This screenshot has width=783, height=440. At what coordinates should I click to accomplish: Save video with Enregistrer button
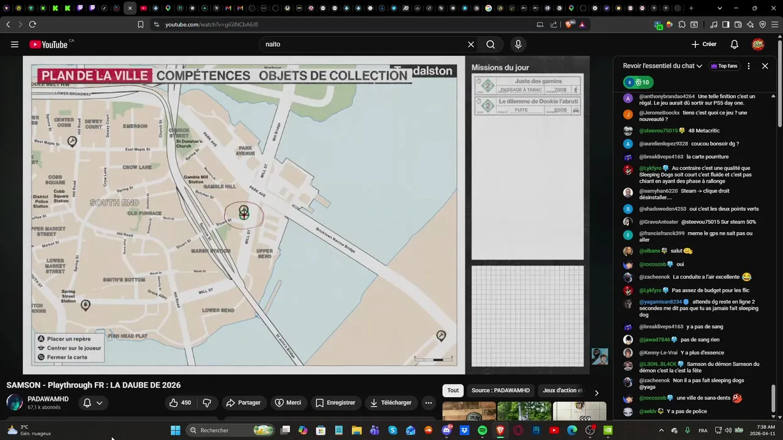click(335, 403)
